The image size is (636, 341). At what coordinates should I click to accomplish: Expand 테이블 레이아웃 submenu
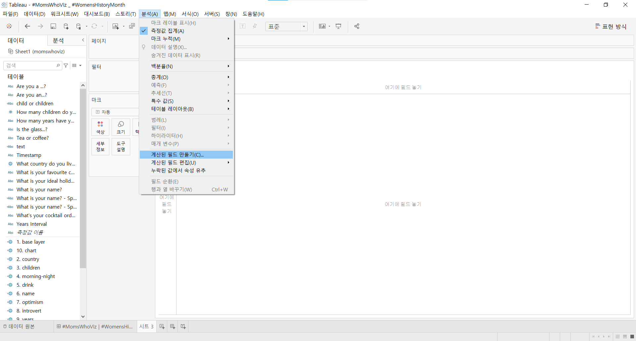pos(186,109)
